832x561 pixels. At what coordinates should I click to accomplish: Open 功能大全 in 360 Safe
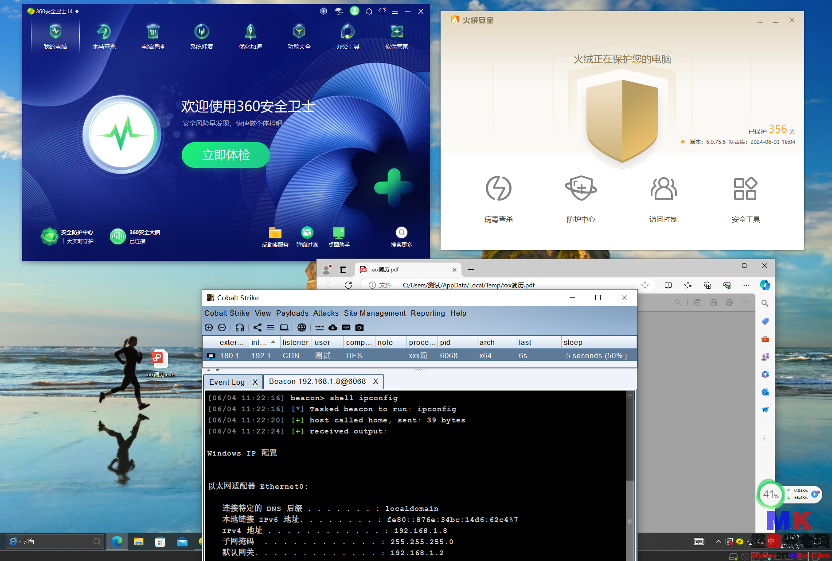click(x=299, y=36)
